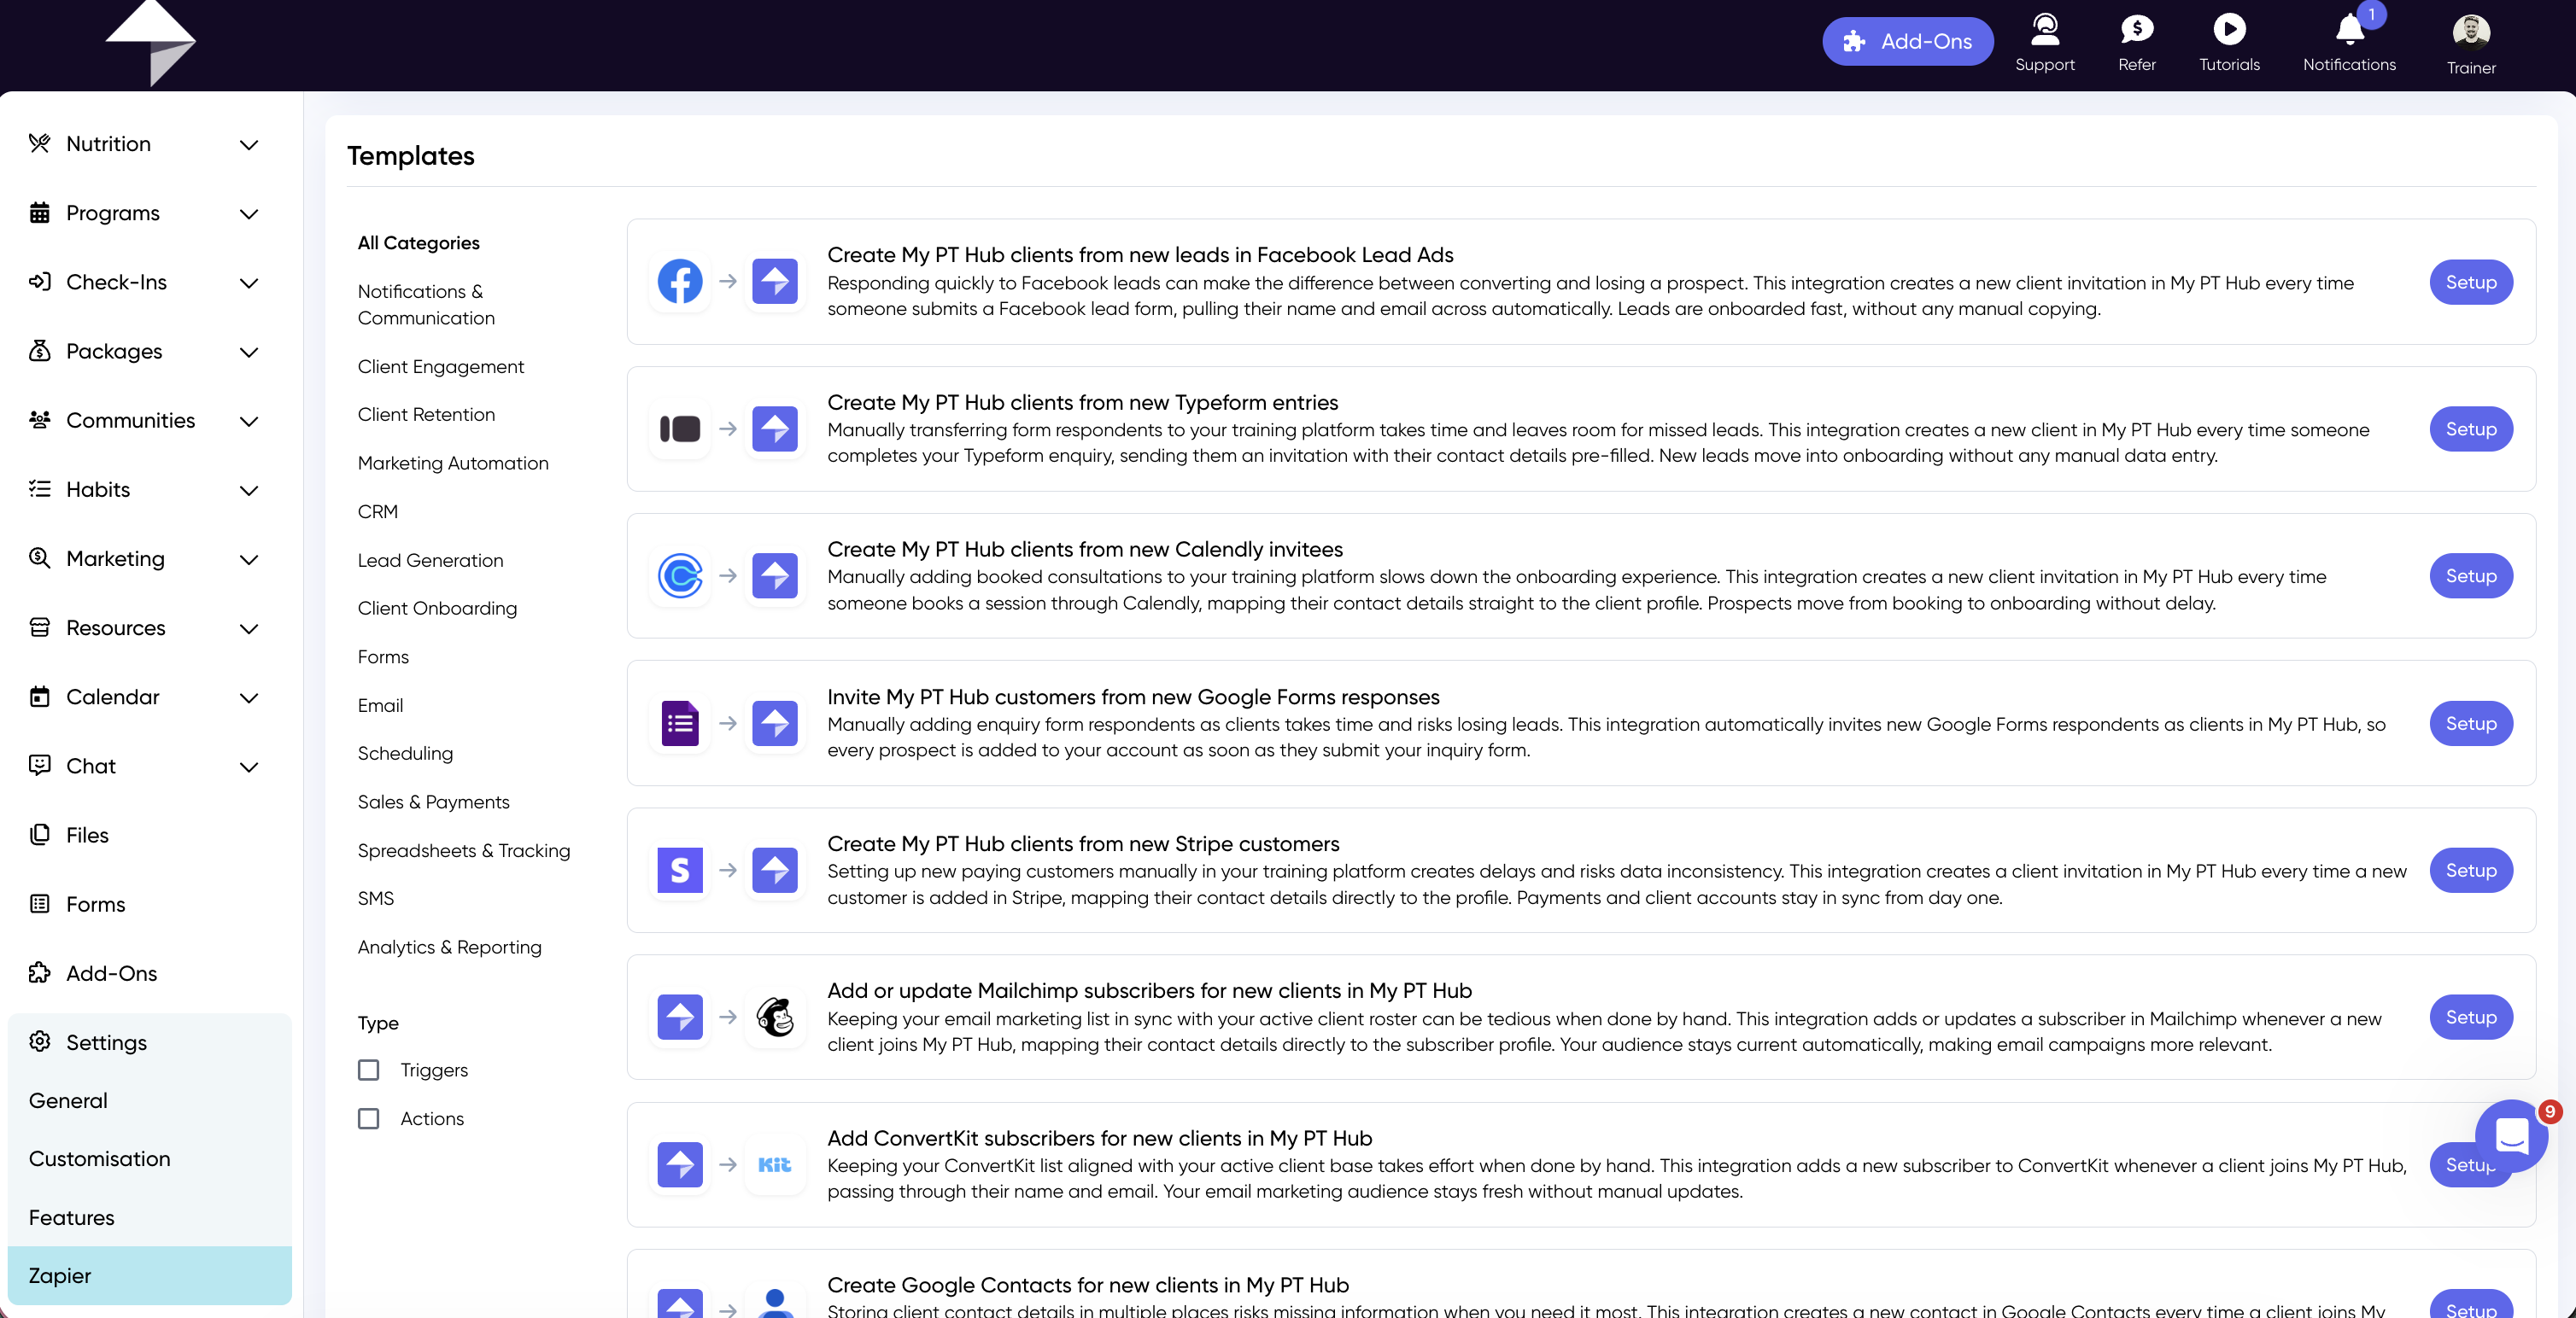
Task: Click the Add-Ons button in header
Action: click(1907, 41)
